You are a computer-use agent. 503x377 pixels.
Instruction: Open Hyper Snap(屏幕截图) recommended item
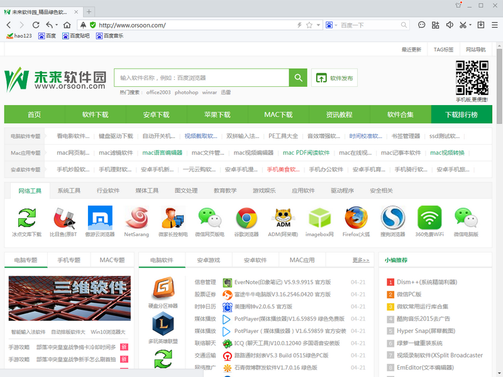[426, 331]
